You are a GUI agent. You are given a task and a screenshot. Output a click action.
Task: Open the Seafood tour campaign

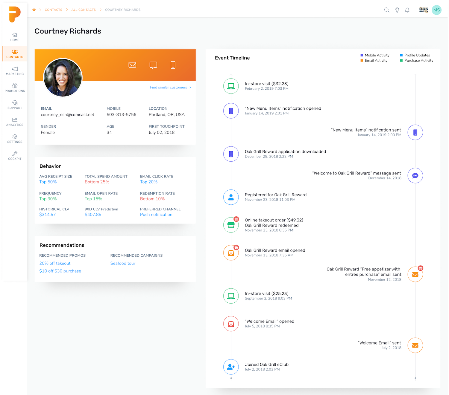(123, 263)
